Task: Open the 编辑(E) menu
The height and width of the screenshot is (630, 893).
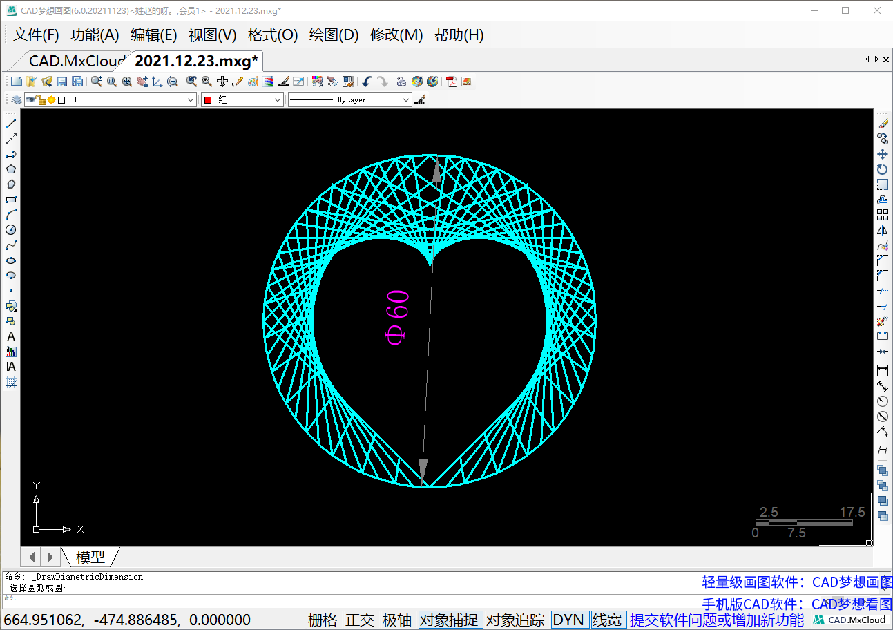Action: click(154, 35)
